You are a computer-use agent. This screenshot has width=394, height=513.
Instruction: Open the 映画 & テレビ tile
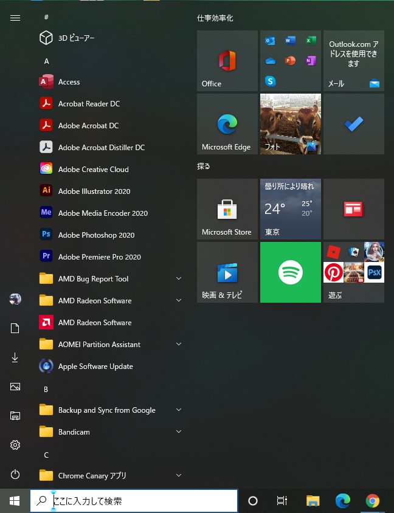(x=227, y=272)
